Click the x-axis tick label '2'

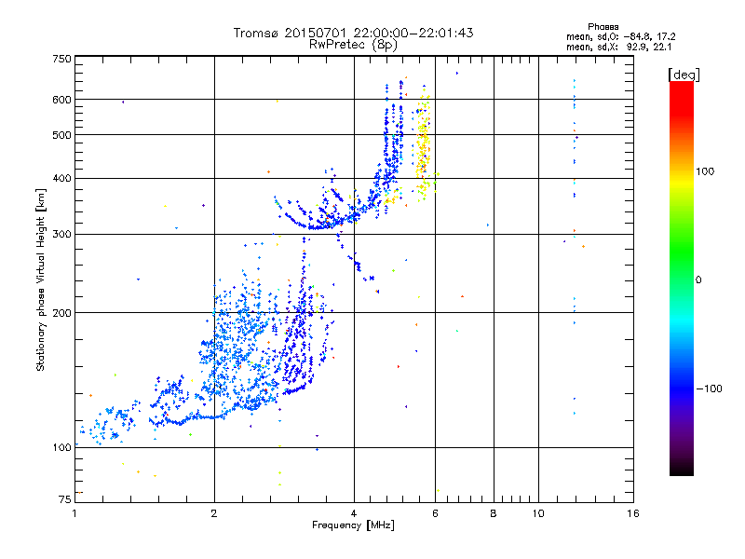(x=214, y=513)
